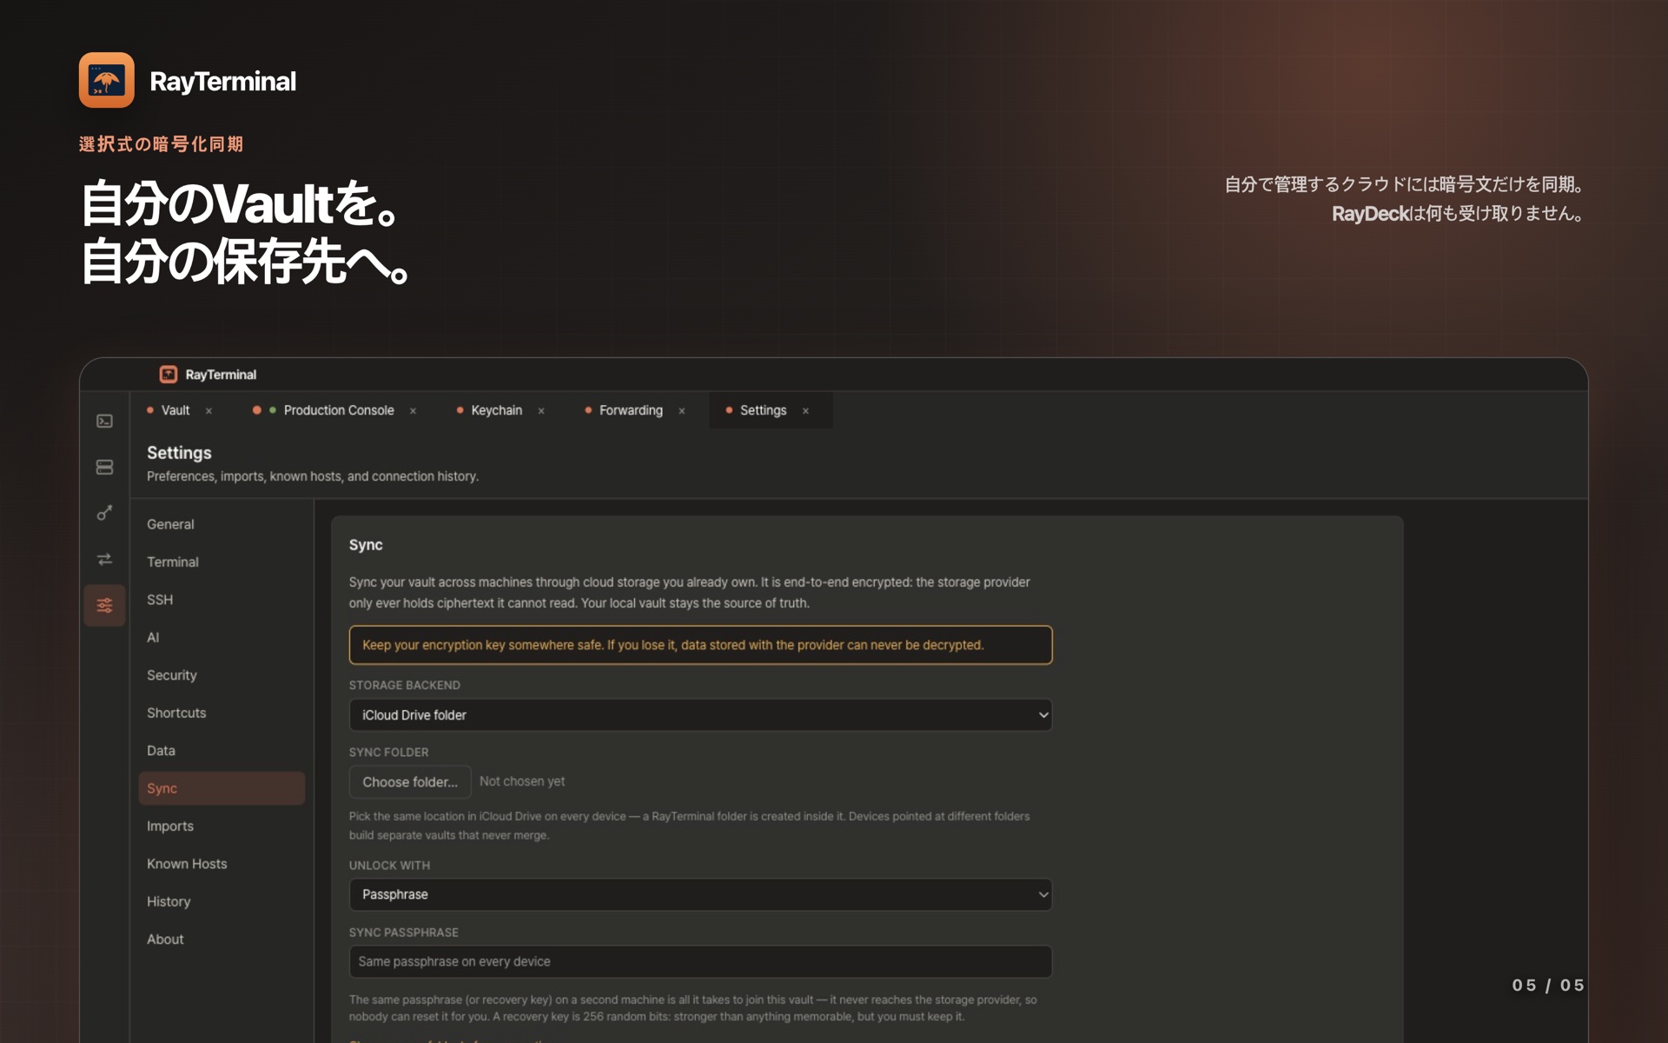Open Data settings section
This screenshot has width=1668, height=1043.
pos(222,751)
